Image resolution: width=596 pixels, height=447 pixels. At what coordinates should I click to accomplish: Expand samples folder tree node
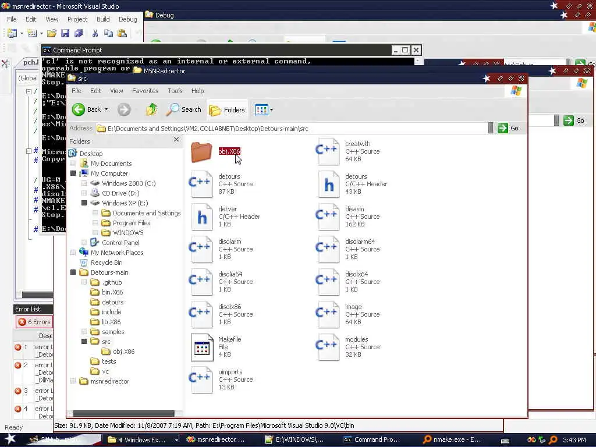click(x=84, y=331)
